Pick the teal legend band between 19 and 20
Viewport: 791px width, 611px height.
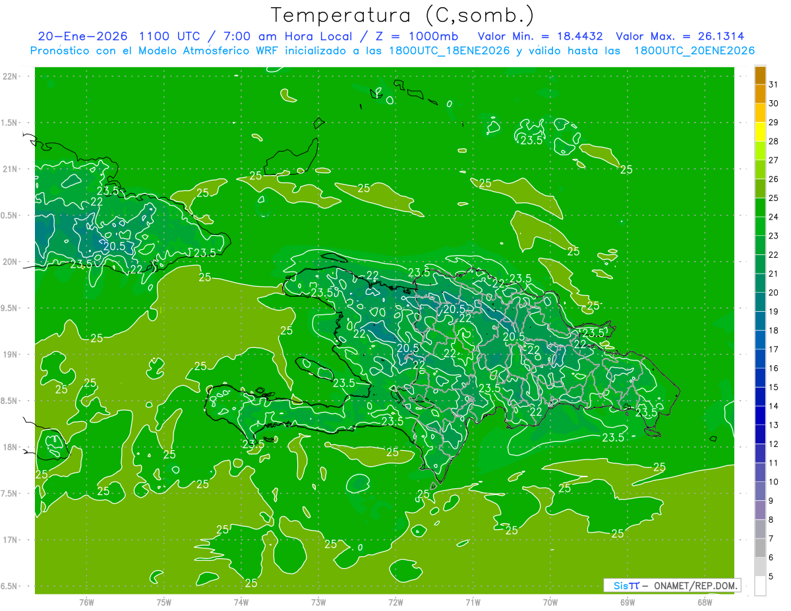760,302
